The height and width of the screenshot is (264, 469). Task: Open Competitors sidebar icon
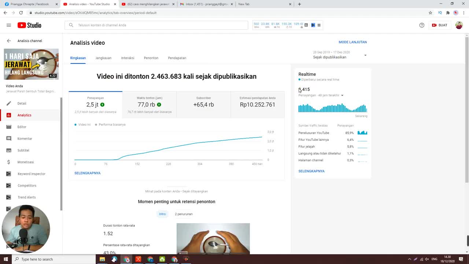point(9,186)
